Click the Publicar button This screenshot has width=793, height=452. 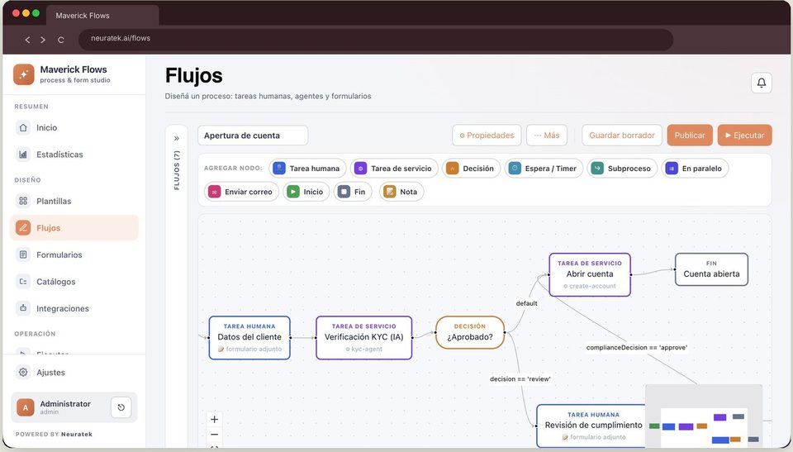690,136
